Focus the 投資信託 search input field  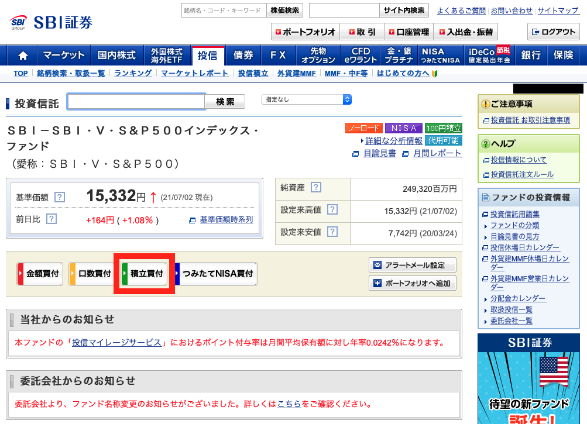click(136, 101)
